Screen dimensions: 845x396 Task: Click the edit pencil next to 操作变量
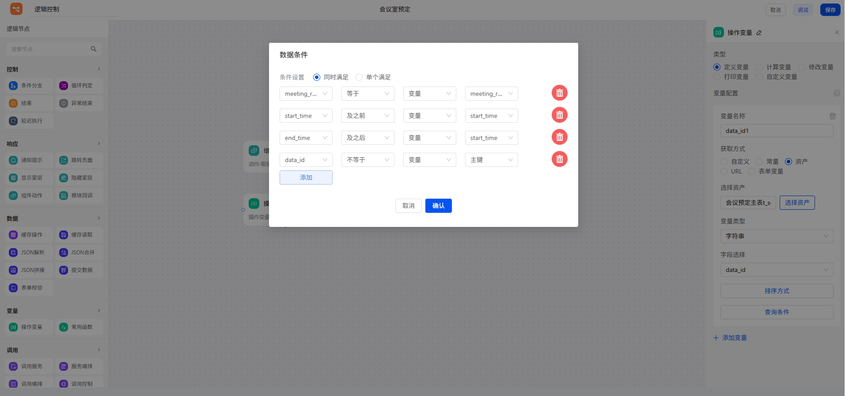pyautogui.click(x=759, y=33)
